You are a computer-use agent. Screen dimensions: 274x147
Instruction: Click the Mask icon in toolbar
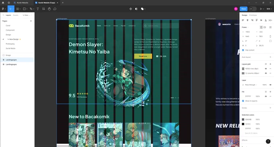click(x=136, y=9)
